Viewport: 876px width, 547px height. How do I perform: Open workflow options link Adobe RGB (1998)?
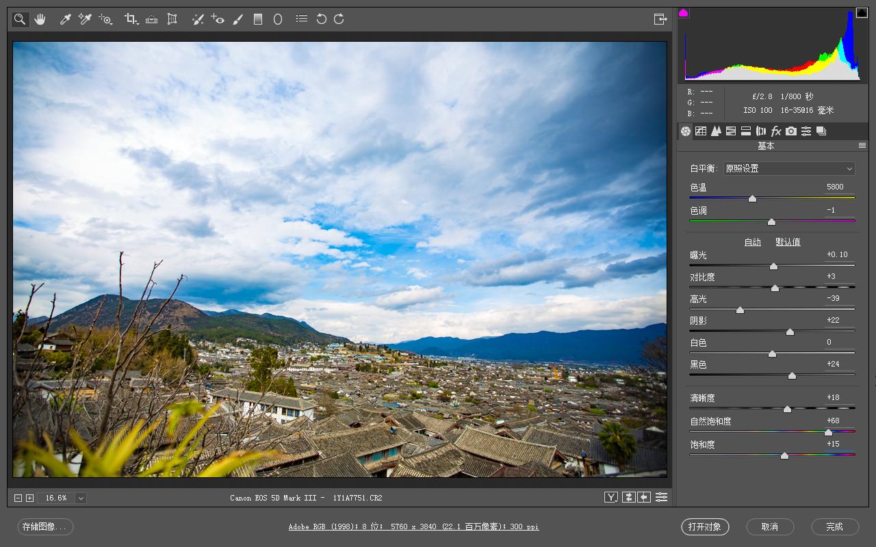tap(413, 526)
